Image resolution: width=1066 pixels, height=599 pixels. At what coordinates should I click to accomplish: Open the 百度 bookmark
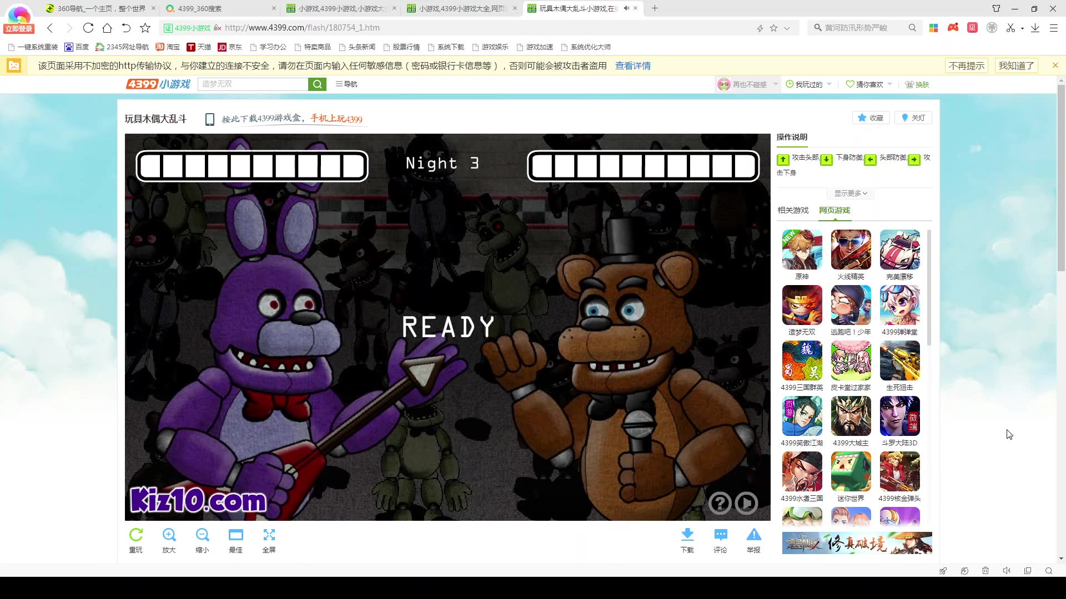77,47
